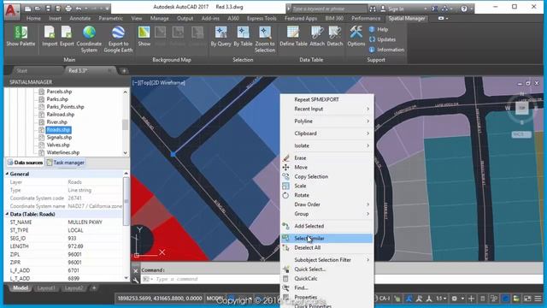Click the search keyword input field
Viewport: 547px width, 308px height.
(x=328, y=9)
